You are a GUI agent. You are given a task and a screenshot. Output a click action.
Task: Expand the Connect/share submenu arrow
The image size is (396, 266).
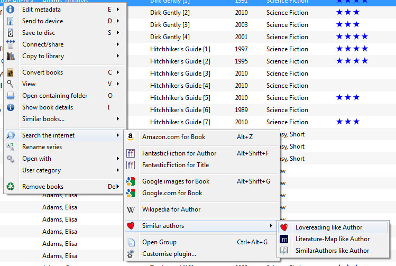click(118, 44)
